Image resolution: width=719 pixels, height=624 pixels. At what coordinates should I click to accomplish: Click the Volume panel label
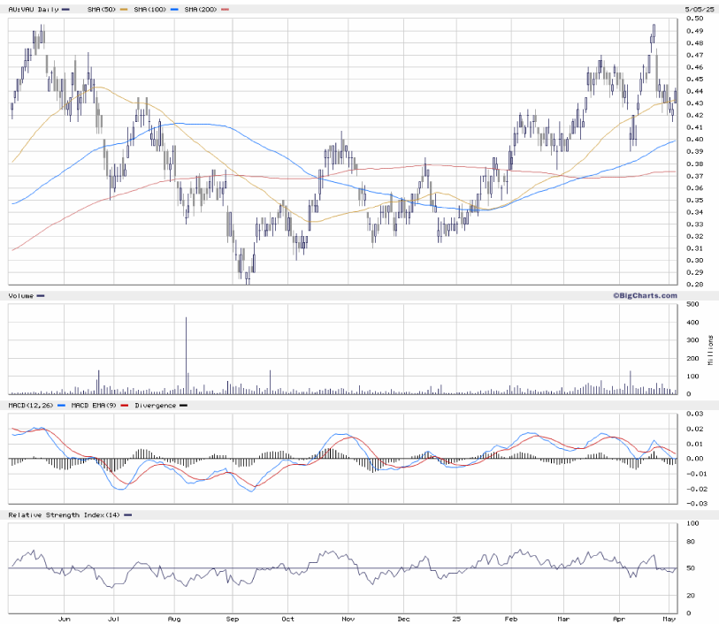click(21, 295)
